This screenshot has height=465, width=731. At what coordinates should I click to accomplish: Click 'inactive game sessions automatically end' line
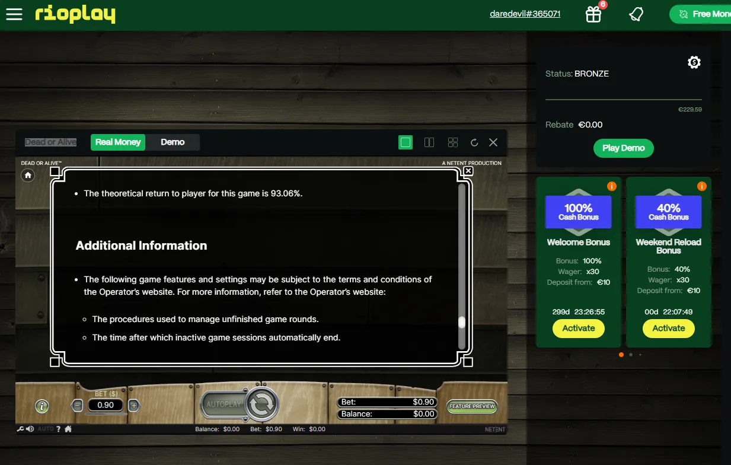pyautogui.click(x=216, y=337)
